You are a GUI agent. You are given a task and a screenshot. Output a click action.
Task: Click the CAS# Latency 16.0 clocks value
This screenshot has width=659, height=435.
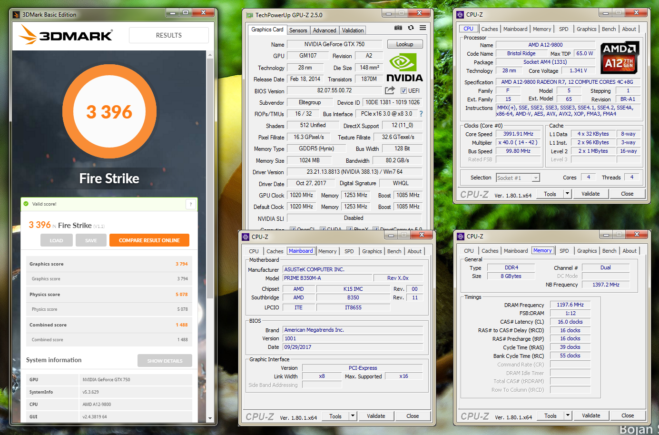pos(570,322)
